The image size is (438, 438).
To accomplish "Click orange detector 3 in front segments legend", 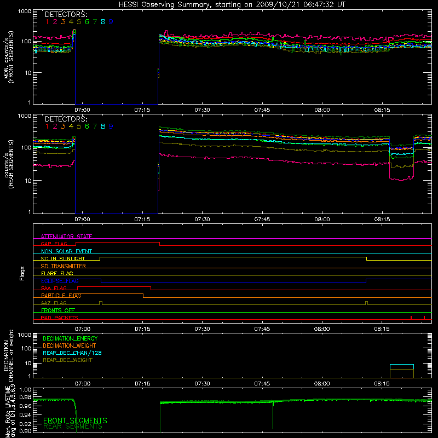I will 63,22.
